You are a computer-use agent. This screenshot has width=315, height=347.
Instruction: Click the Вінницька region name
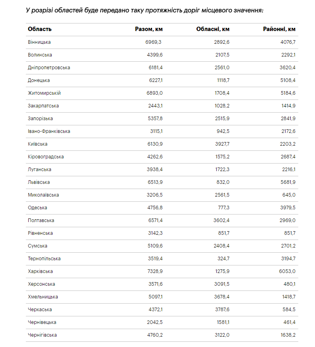click(39, 42)
